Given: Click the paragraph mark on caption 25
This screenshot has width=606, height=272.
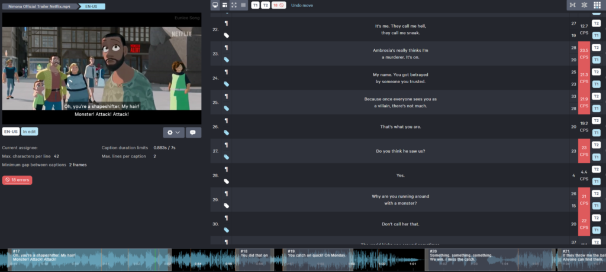Looking at the screenshot, I should click(x=226, y=96).
